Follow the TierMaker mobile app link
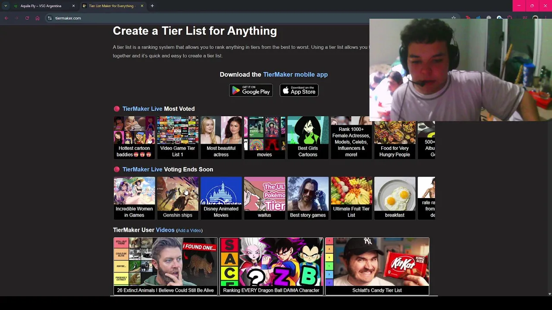552x310 pixels. pyautogui.click(x=295, y=74)
